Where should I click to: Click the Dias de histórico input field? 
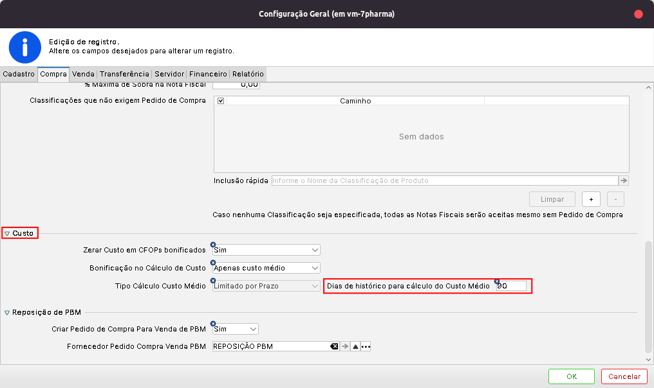511,286
